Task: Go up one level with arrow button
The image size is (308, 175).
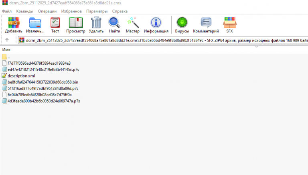Action: 7,40
